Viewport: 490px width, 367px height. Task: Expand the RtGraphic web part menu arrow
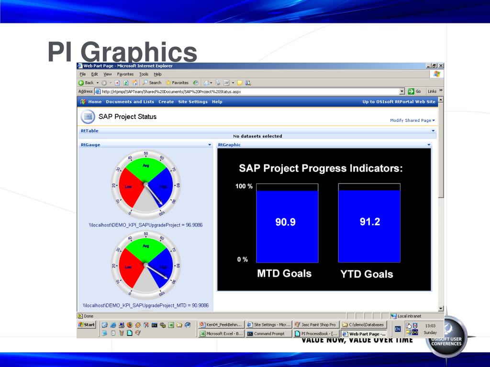[429, 145]
